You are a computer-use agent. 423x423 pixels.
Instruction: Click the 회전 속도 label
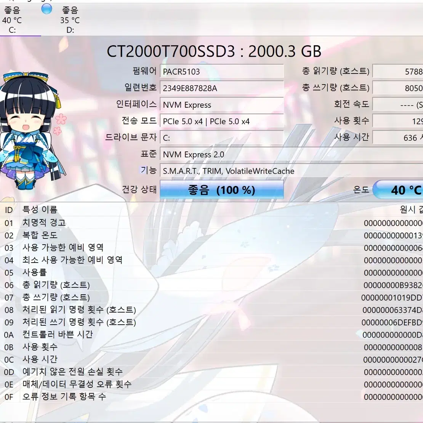pyautogui.click(x=351, y=104)
